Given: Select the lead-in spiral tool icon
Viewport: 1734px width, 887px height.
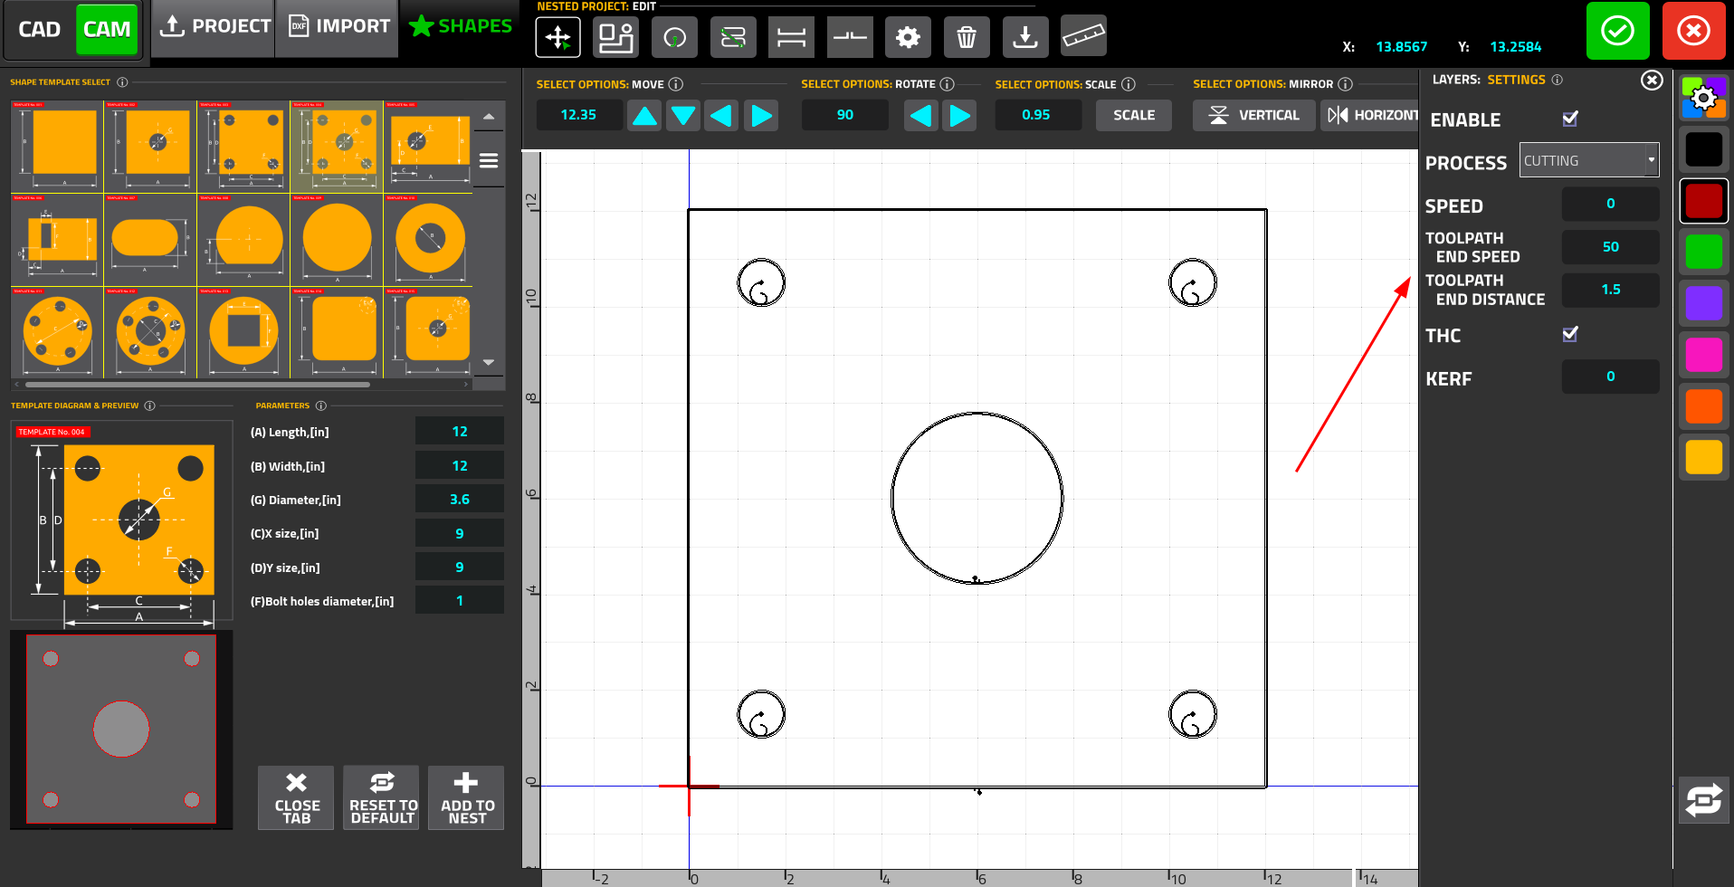Looking at the screenshot, I should [x=674, y=37].
